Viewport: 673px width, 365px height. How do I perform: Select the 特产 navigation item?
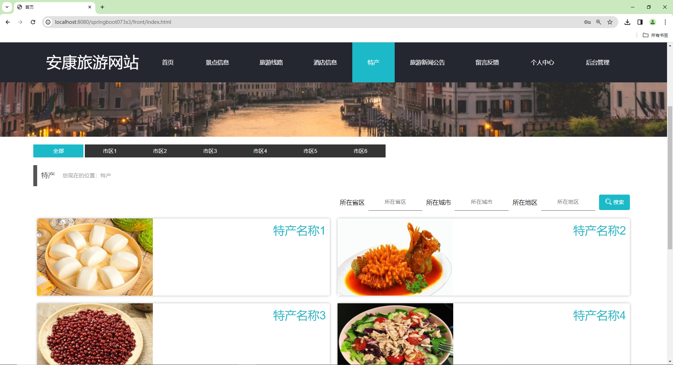[373, 62]
